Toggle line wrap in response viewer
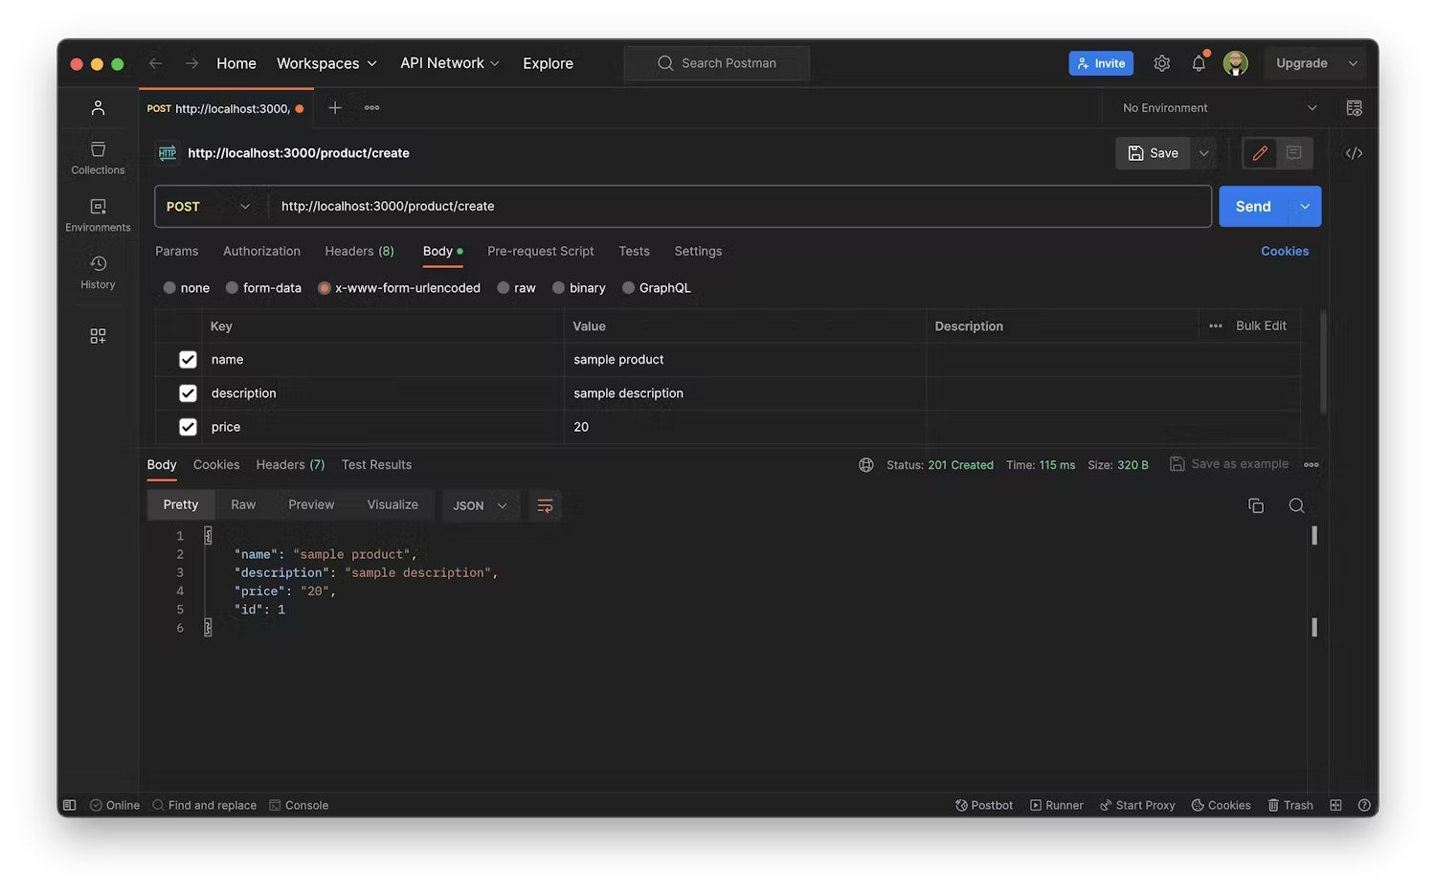Image resolution: width=1436 pixels, height=893 pixels. (545, 505)
